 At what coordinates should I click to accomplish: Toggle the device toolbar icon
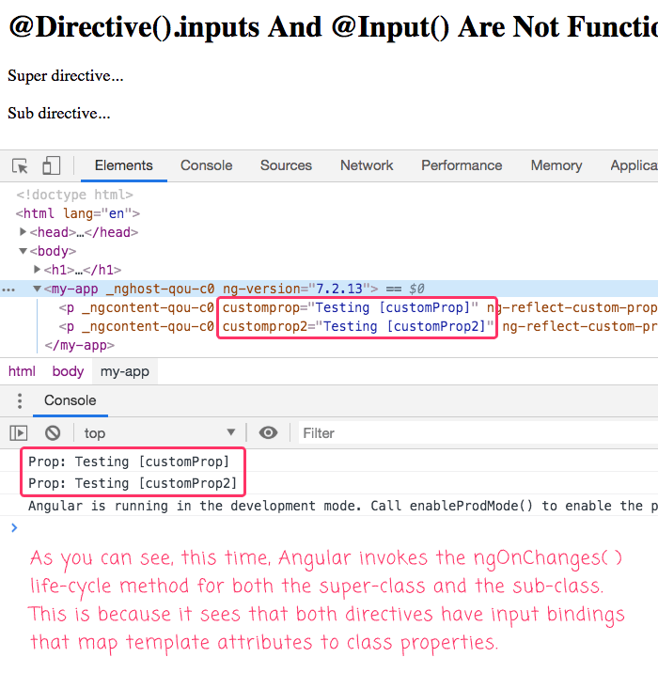click(51, 165)
